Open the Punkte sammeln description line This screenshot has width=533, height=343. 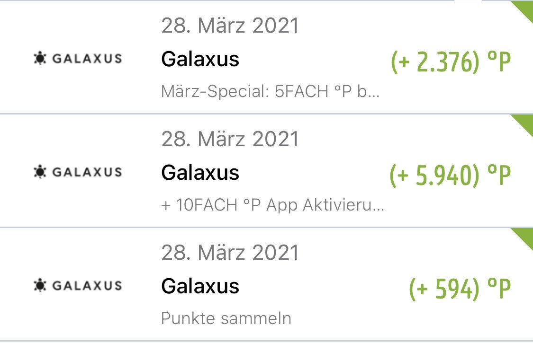pos(226,318)
